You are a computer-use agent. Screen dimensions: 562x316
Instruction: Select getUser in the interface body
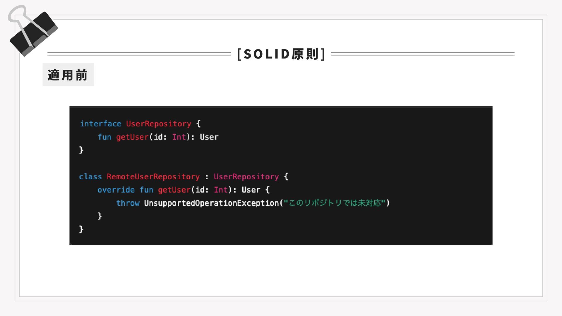133,137
